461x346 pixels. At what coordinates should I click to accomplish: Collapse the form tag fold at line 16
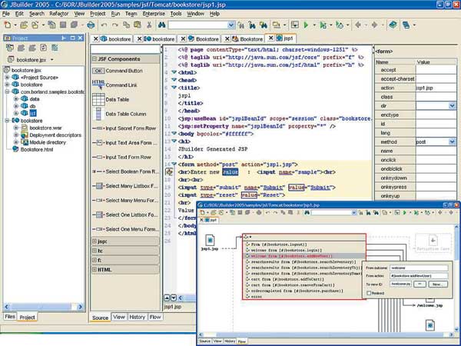(x=174, y=164)
